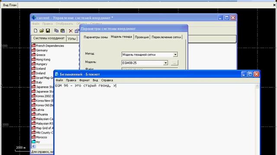Select the 'Hong Kong' tree entry

point(43,59)
